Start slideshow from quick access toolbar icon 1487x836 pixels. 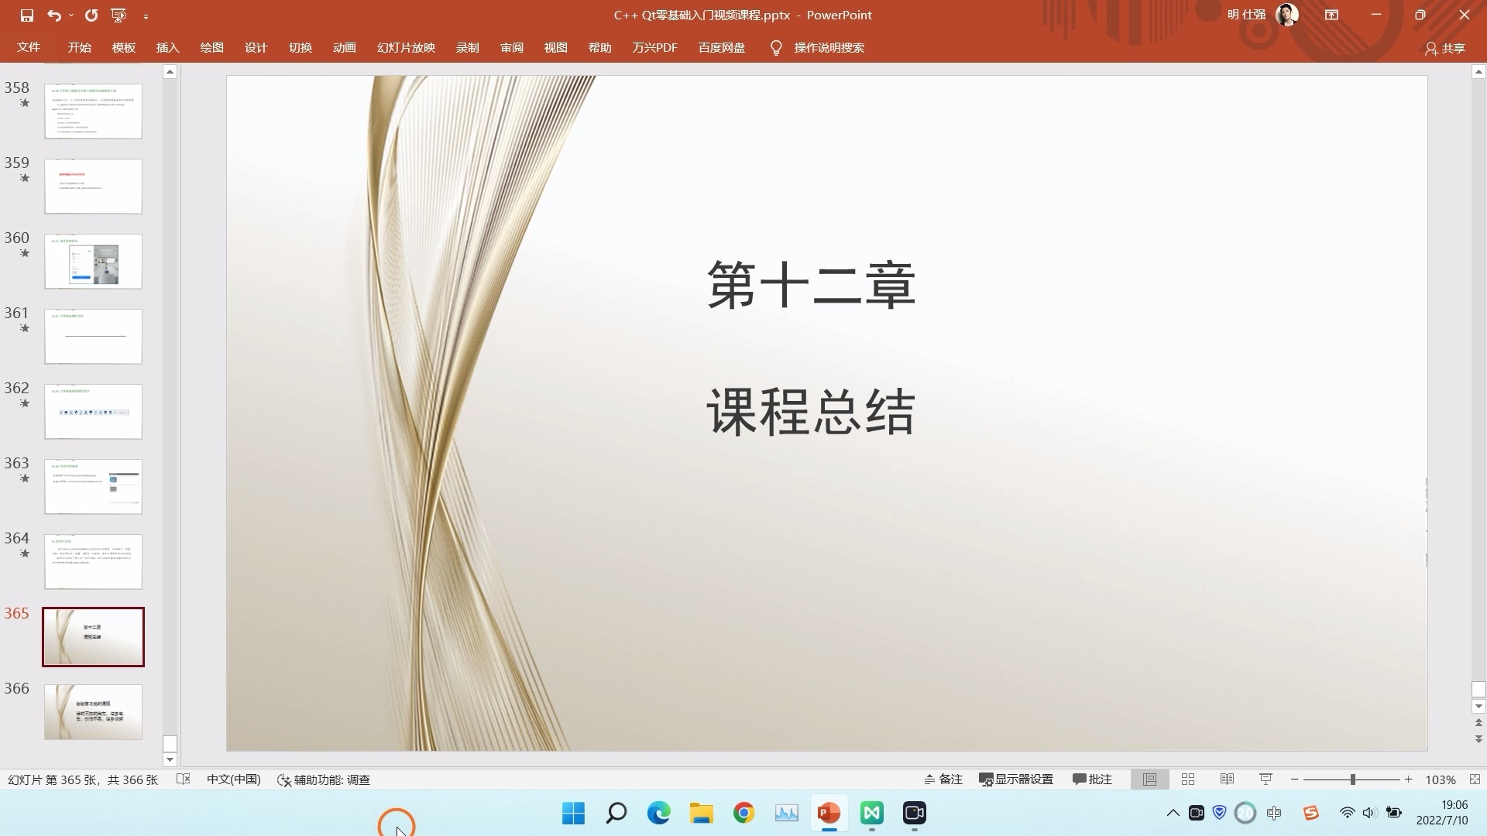[118, 15]
